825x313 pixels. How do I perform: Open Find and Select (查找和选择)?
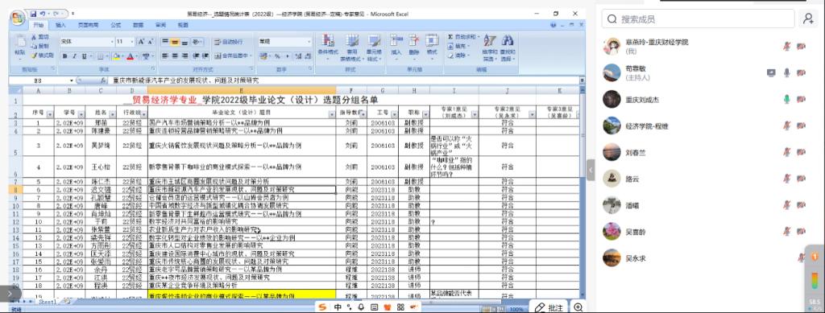[508, 47]
